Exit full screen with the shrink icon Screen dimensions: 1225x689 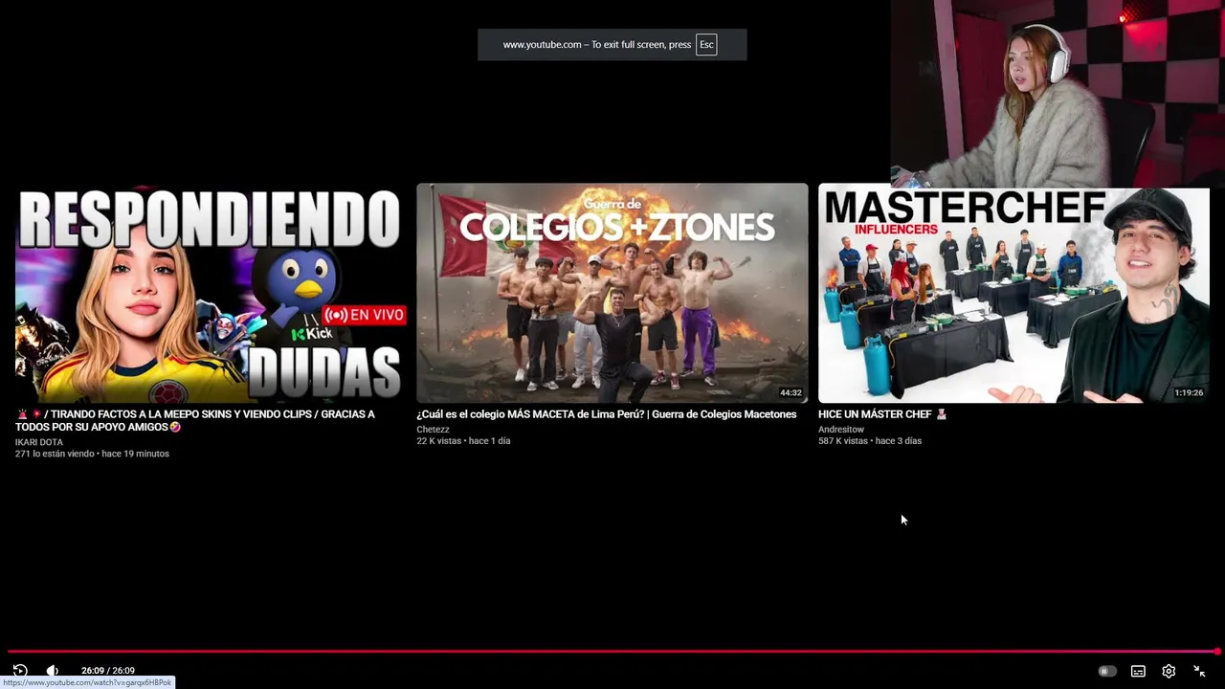click(1199, 671)
